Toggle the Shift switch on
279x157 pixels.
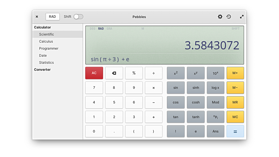pyautogui.click(x=78, y=17)
